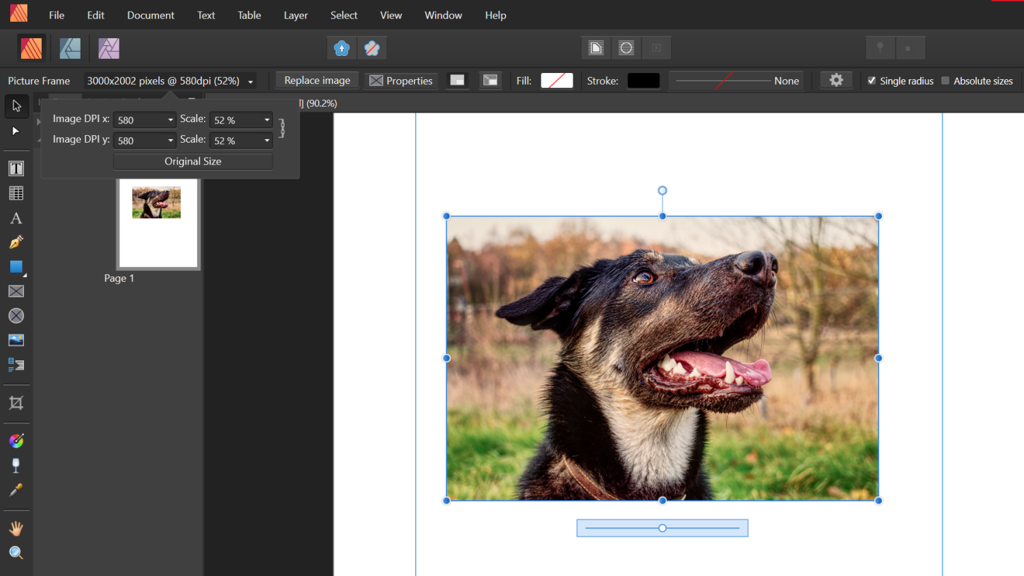Select the Picture Frame Rectangle tool
The width and height of the screenshot is (1024, 576).
[16, 291]
